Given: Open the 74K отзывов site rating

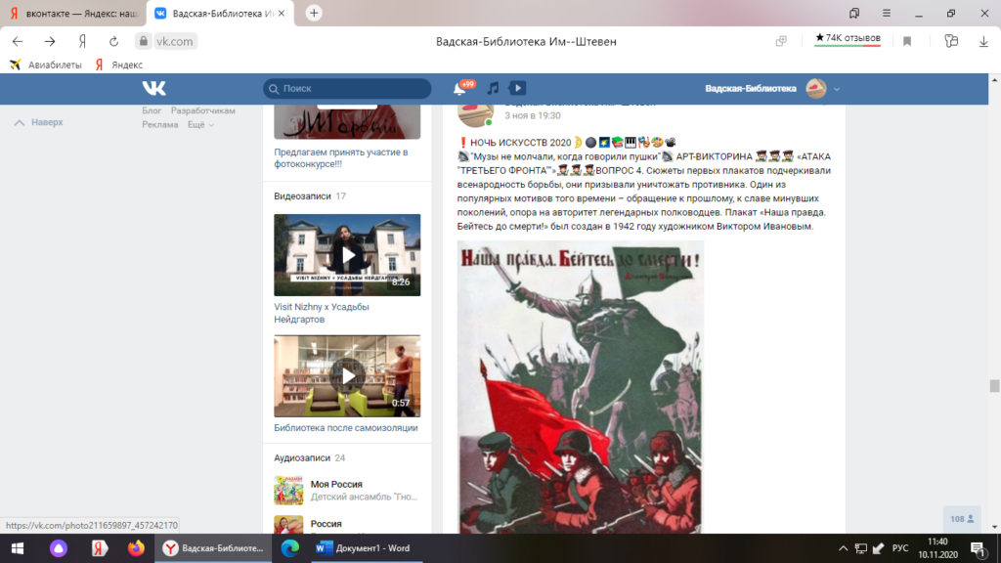Looking at the screenshot, I should [848, 39].
